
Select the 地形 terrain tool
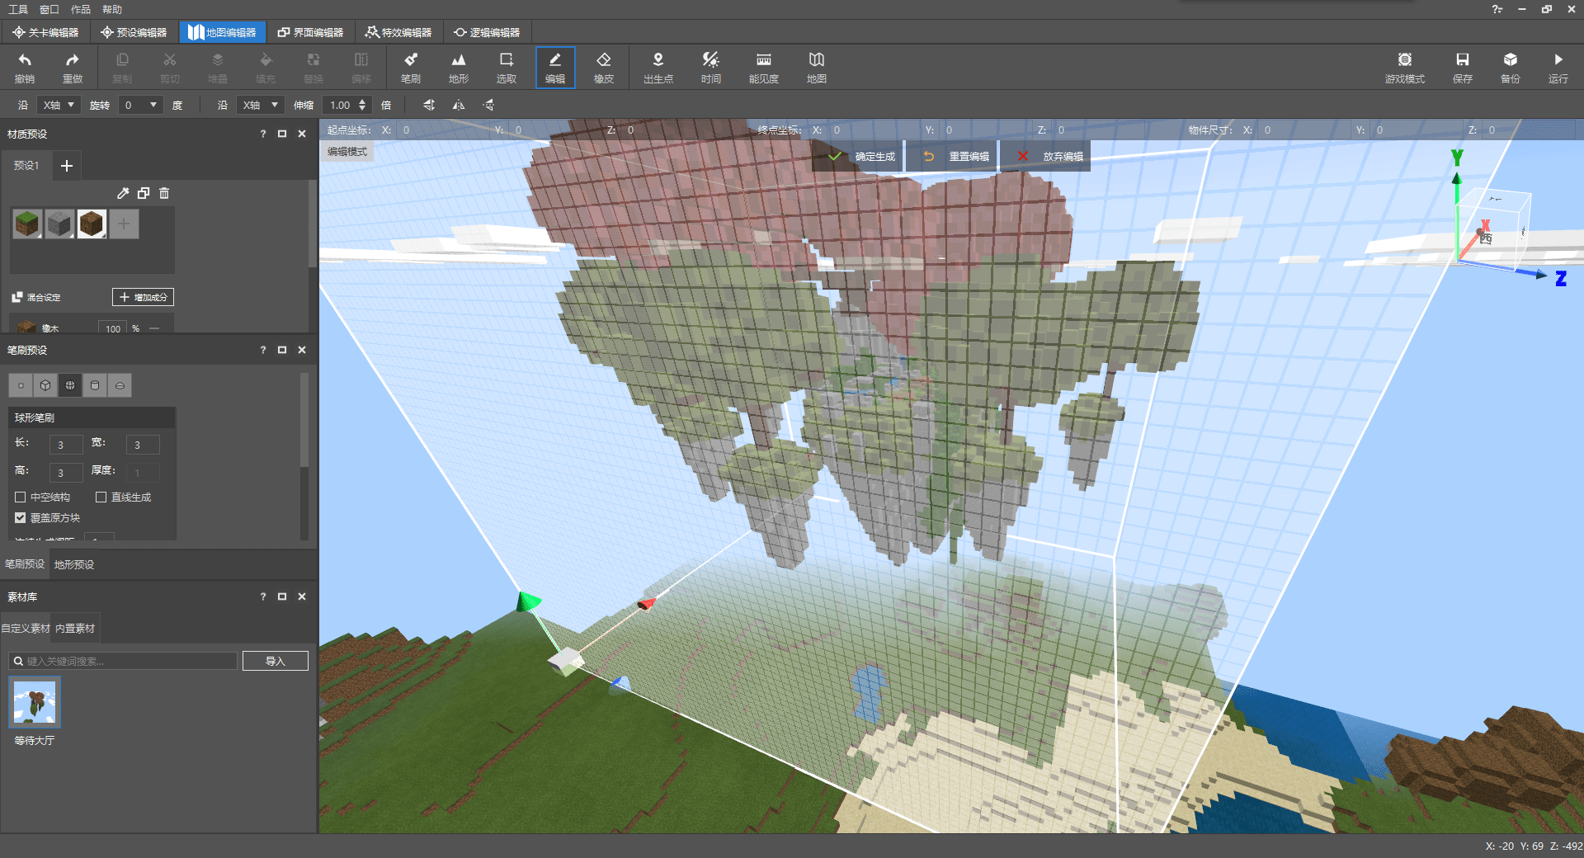coord(458,67)
